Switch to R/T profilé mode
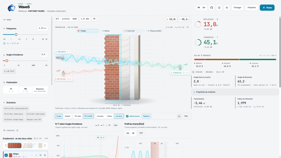This screenshot has width=281, height=158. (x=88, y=116)
